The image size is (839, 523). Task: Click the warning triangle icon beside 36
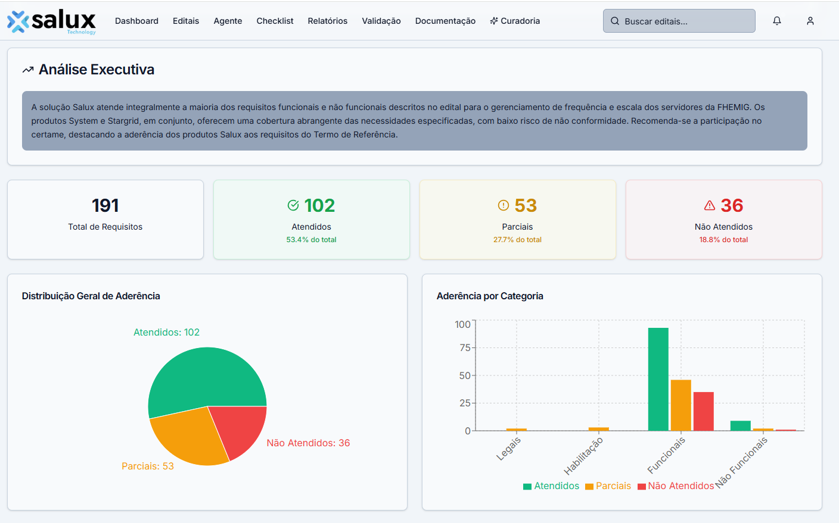coord(710,205)
